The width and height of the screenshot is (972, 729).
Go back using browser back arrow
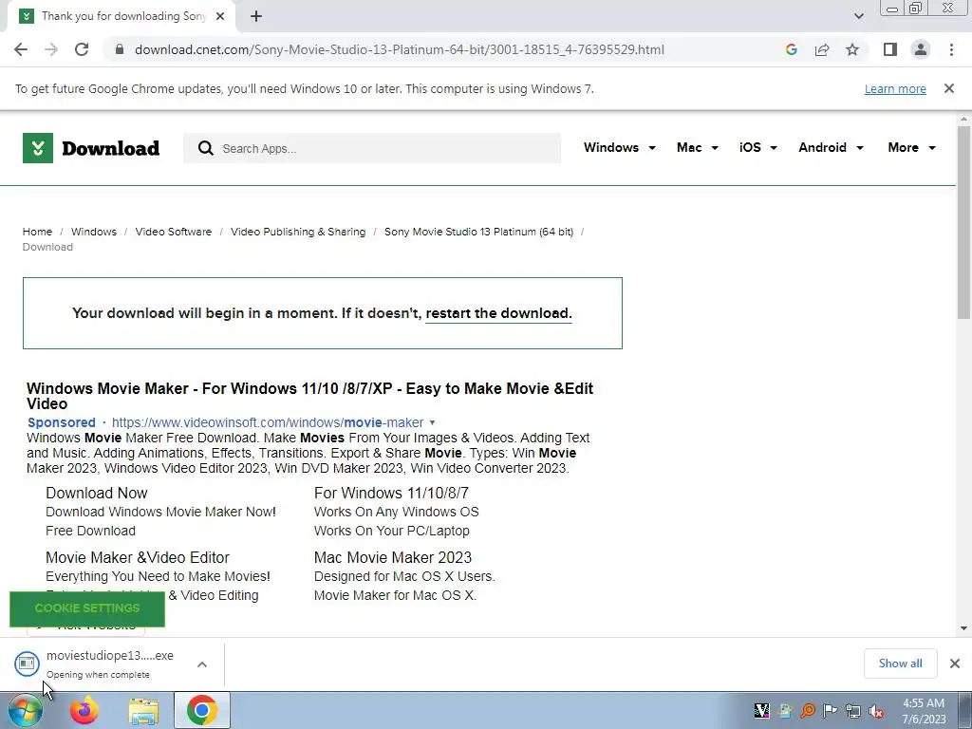point(21,49)
